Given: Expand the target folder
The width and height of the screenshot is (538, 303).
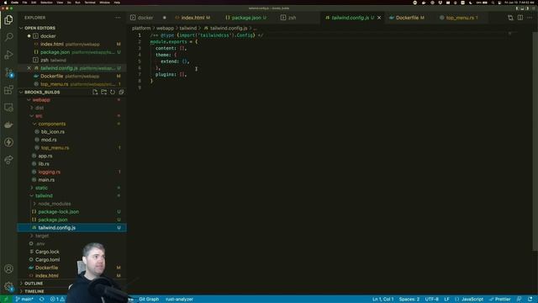Looking at the screenshot, I should [x=41, y=236].
